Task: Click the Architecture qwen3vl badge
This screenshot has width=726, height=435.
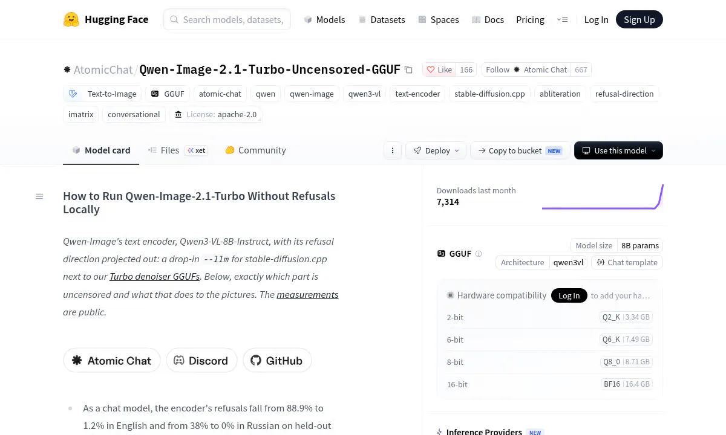Action: pyautogui.click(x=541, y=262)
